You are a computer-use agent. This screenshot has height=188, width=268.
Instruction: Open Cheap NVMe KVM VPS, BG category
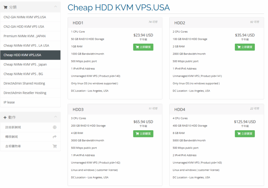point(30,74)
